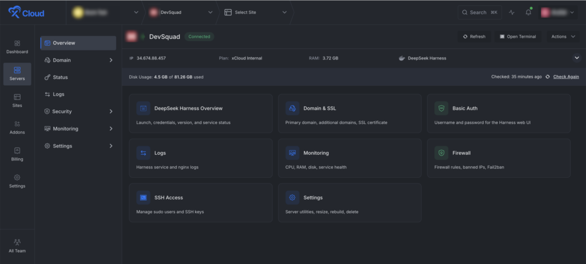The image size is (586, 264).
Task: Expand the Security submenu
Action: click(x=111, y=111)
